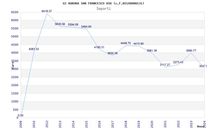Click the 5500 y-axis tick label
Image resolution: width=207 pixels, height=129 pixels.
pos(15,28)
